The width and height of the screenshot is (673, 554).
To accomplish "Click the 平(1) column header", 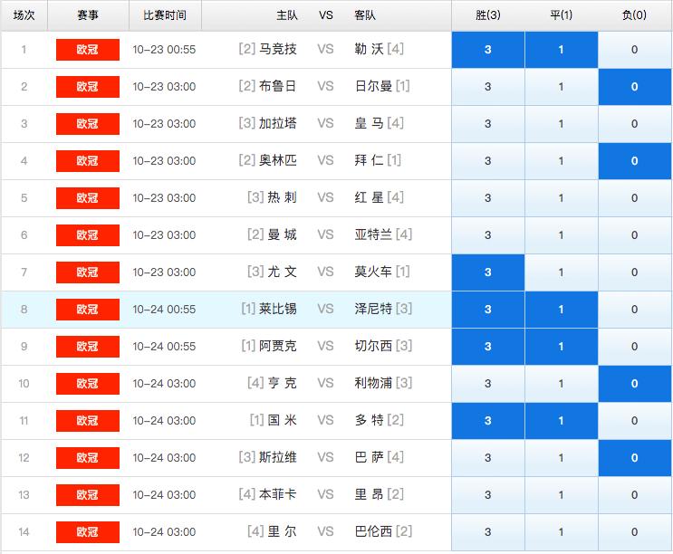I will pyautogui.click(x=561, y=15).
